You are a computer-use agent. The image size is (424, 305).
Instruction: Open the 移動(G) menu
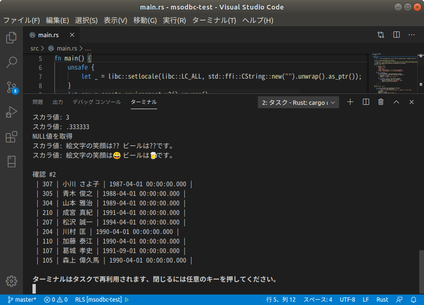coord(145,20)
